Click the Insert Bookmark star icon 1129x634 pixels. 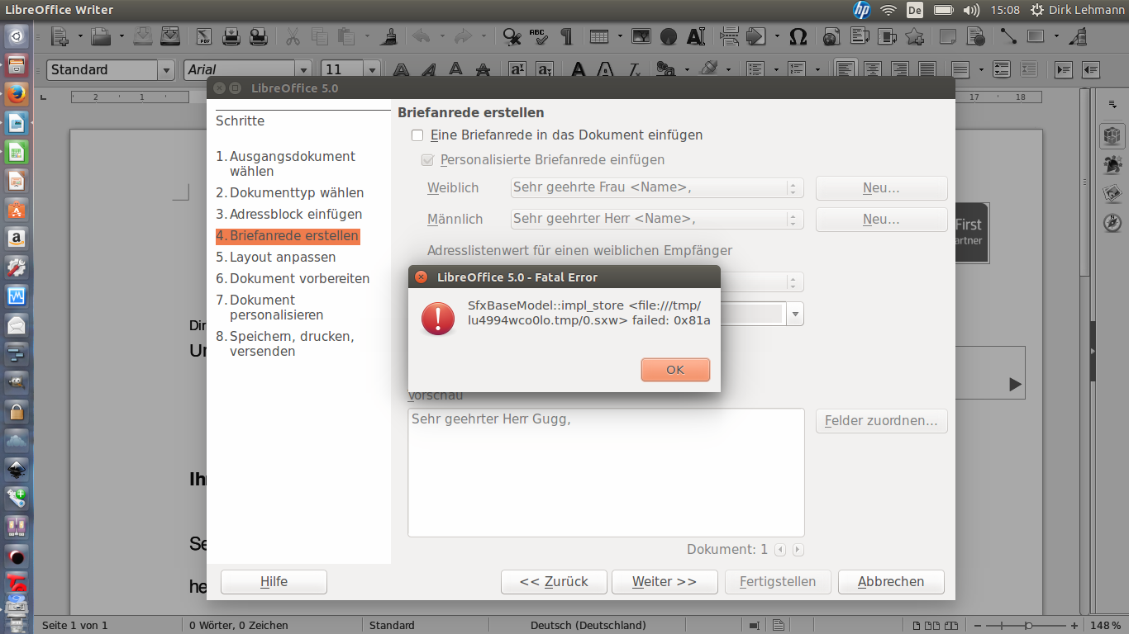coord(914,36)
